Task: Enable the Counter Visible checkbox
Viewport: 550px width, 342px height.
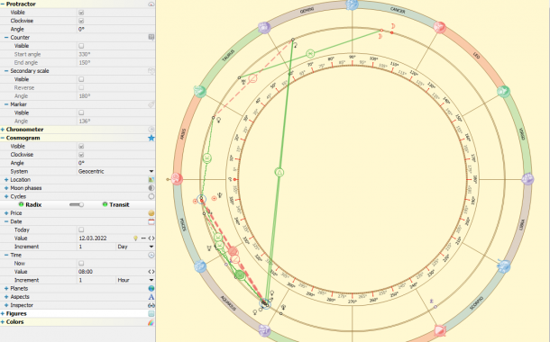Action: click(x=81, y=46)
